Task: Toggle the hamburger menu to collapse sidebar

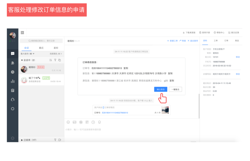Action: pos(22,33)
